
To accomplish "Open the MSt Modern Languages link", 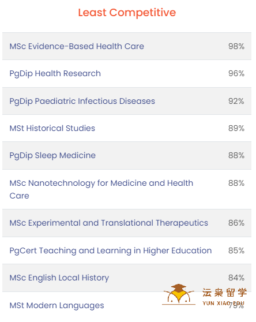I will point(57,306).
